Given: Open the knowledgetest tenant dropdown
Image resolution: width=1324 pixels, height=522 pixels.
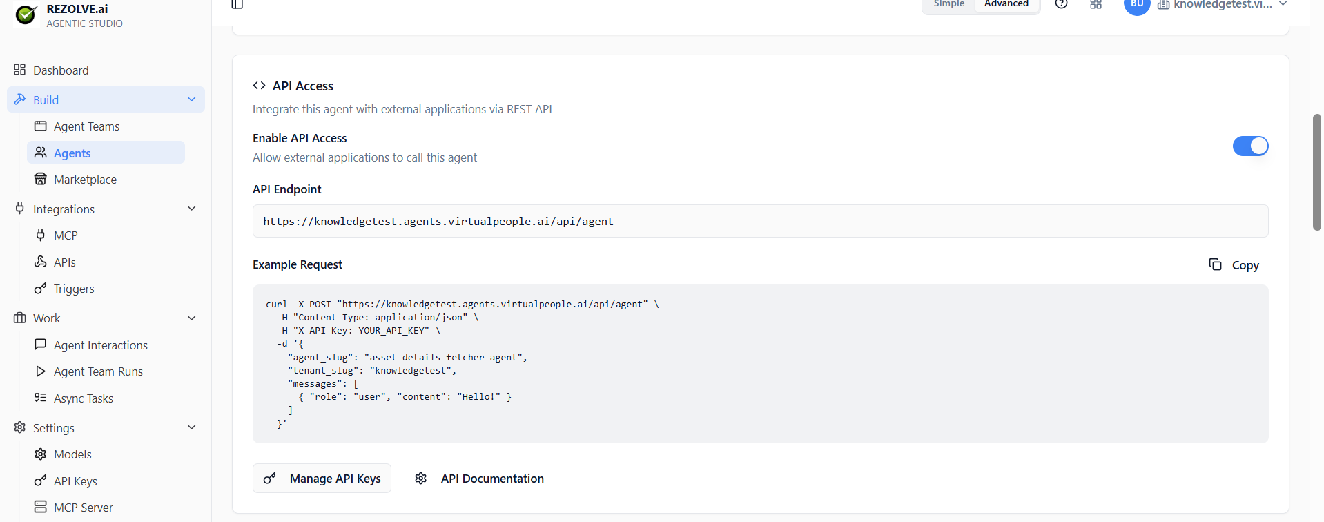Looking at the screenshot, I should [1223, 4].
